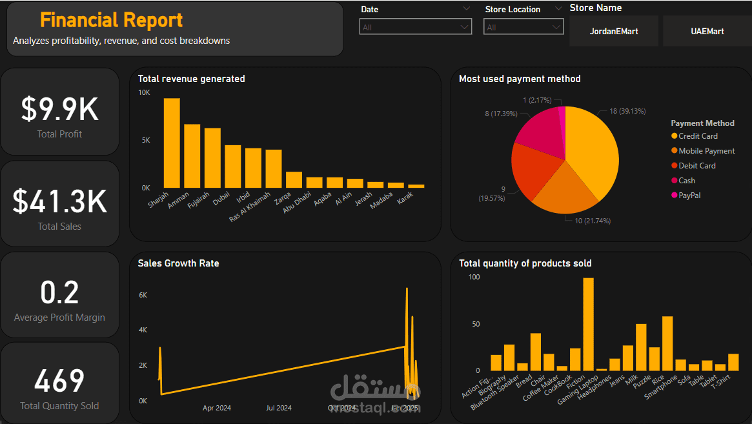The height and width of the screenshot is (424, 752).
Task: Click the PayPal legend swatch
Action: point(675,195)
